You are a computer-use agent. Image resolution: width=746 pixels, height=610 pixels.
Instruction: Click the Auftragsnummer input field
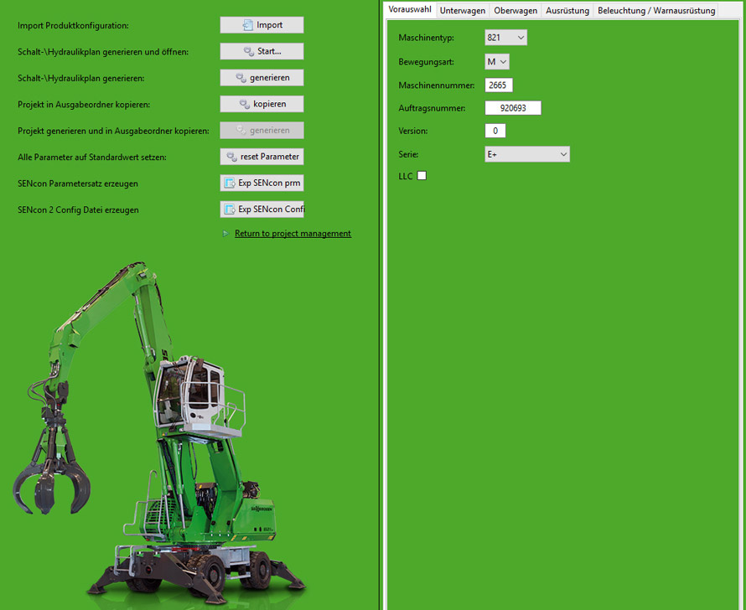(x=513, y=108)
